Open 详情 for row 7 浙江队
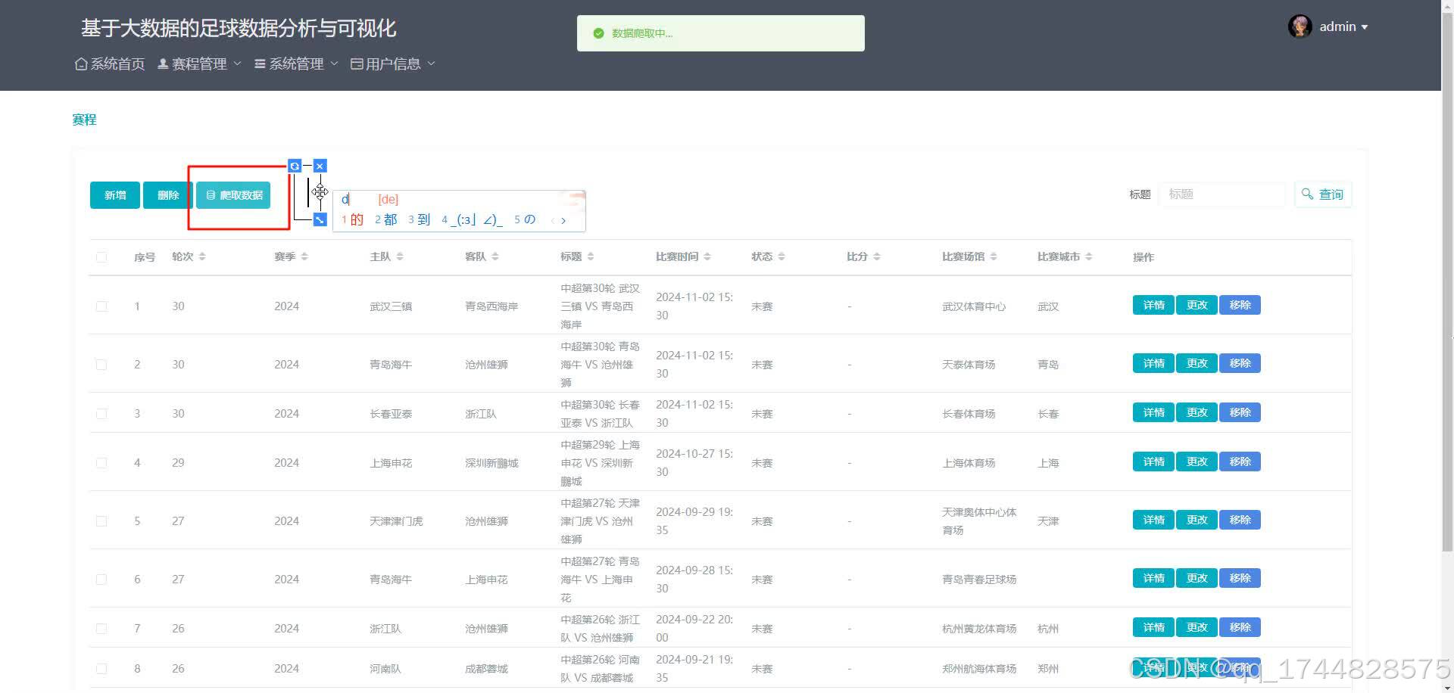The image size is (1454, 693). tap(1153, 628)
